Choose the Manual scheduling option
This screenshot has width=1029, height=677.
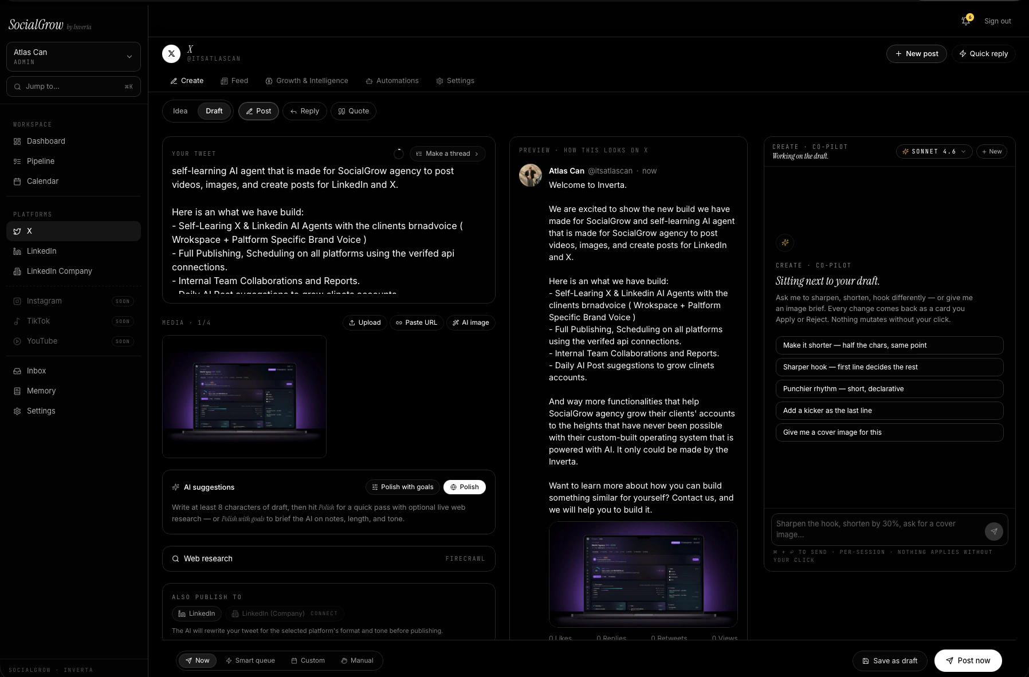click(357, 660)
